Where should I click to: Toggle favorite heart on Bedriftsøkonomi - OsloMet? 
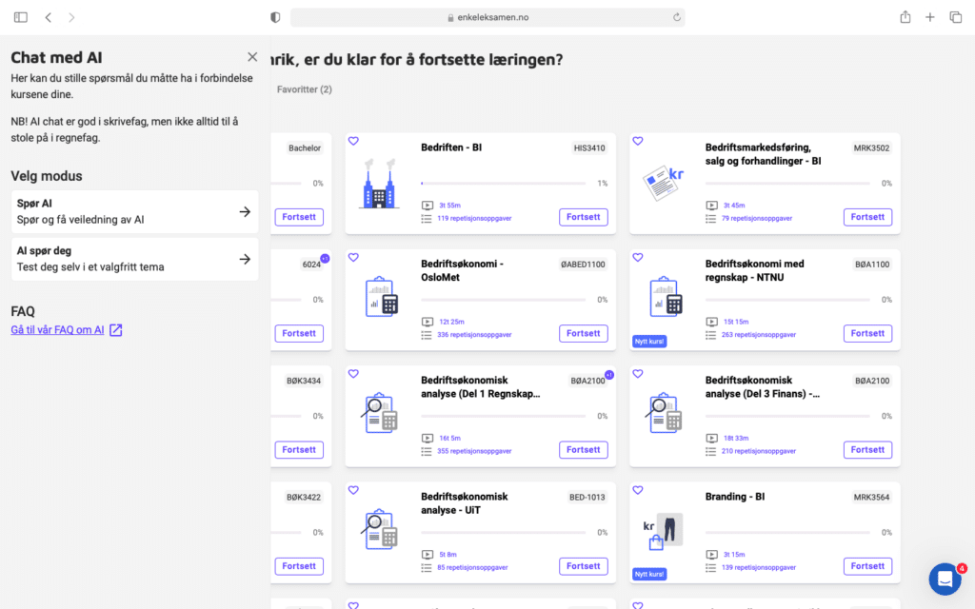(x=353, y=258)
